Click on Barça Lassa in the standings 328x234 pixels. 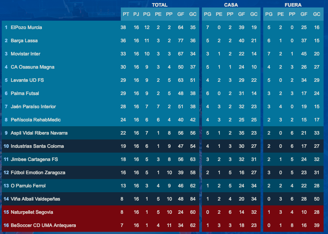(24, 40)
